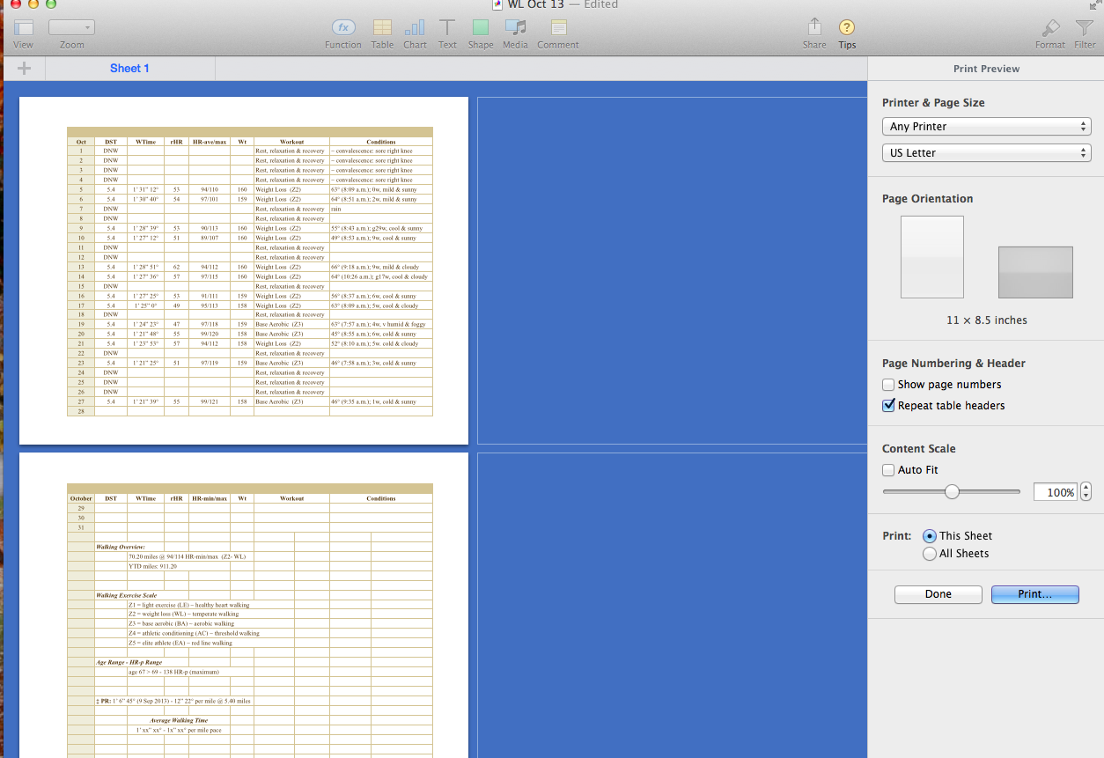Insert a Shape from the toolbar

pos(481,27)
